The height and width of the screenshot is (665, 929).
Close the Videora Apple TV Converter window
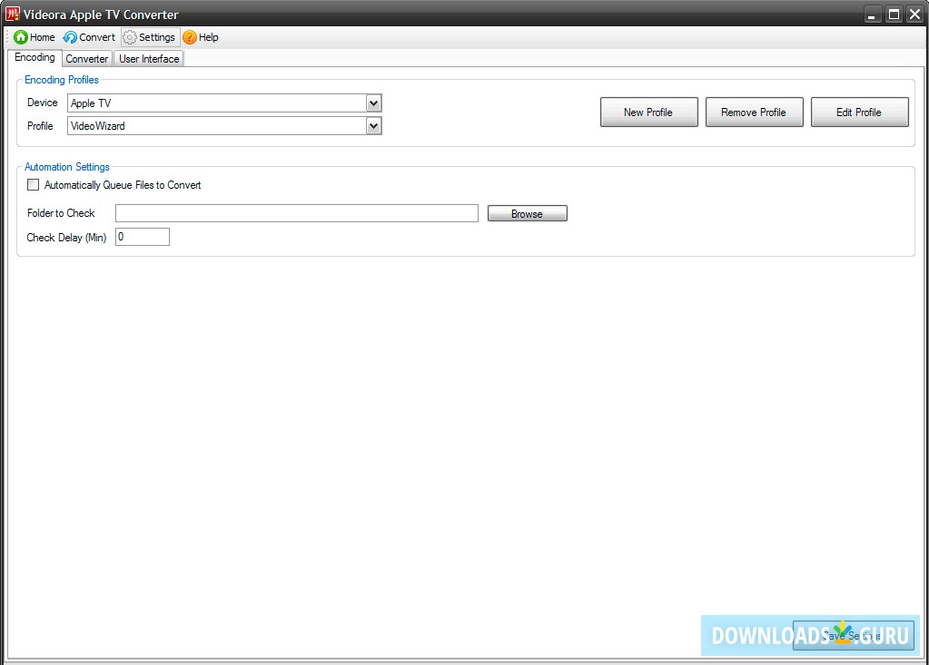click(914, 15)
